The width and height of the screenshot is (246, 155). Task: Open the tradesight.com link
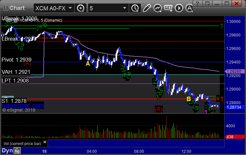click(23, 105)
